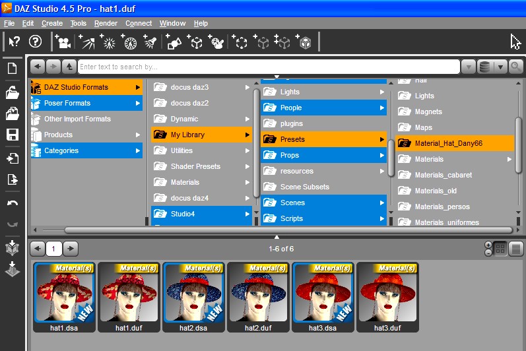Create a new spotlight

(x=150, y=42)
